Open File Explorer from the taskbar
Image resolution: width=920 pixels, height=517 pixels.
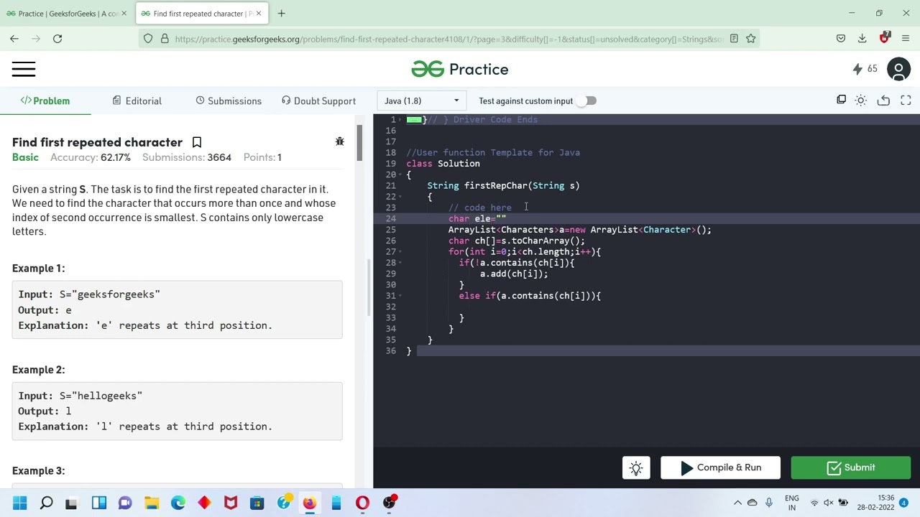(152, 503)
